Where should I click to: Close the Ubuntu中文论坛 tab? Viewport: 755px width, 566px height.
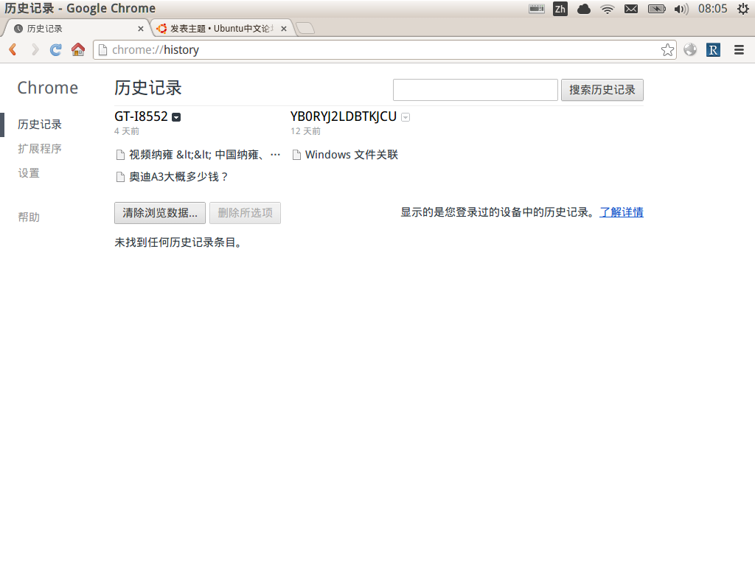(284, 29)
